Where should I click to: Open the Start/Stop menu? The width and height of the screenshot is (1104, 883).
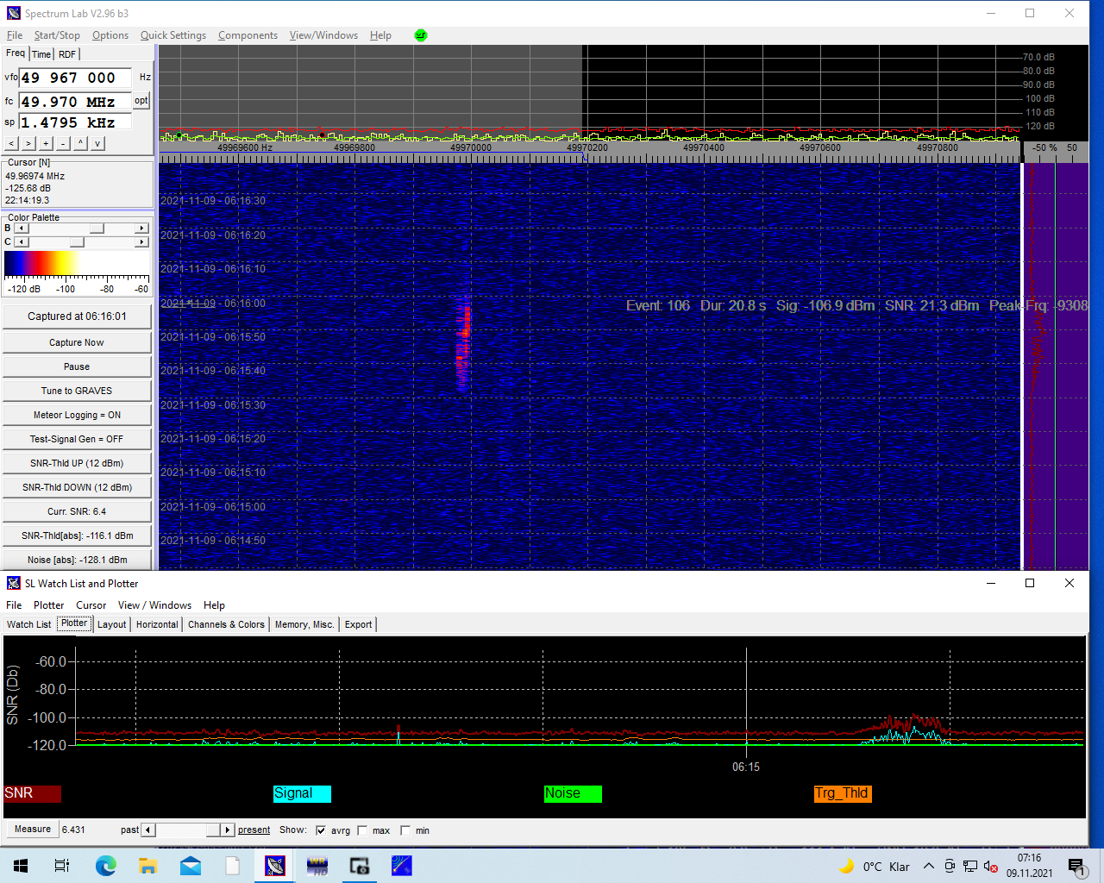click(x=57, y=35)
